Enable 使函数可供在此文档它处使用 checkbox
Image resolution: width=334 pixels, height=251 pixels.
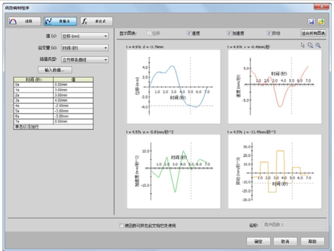tap(121, 225)
